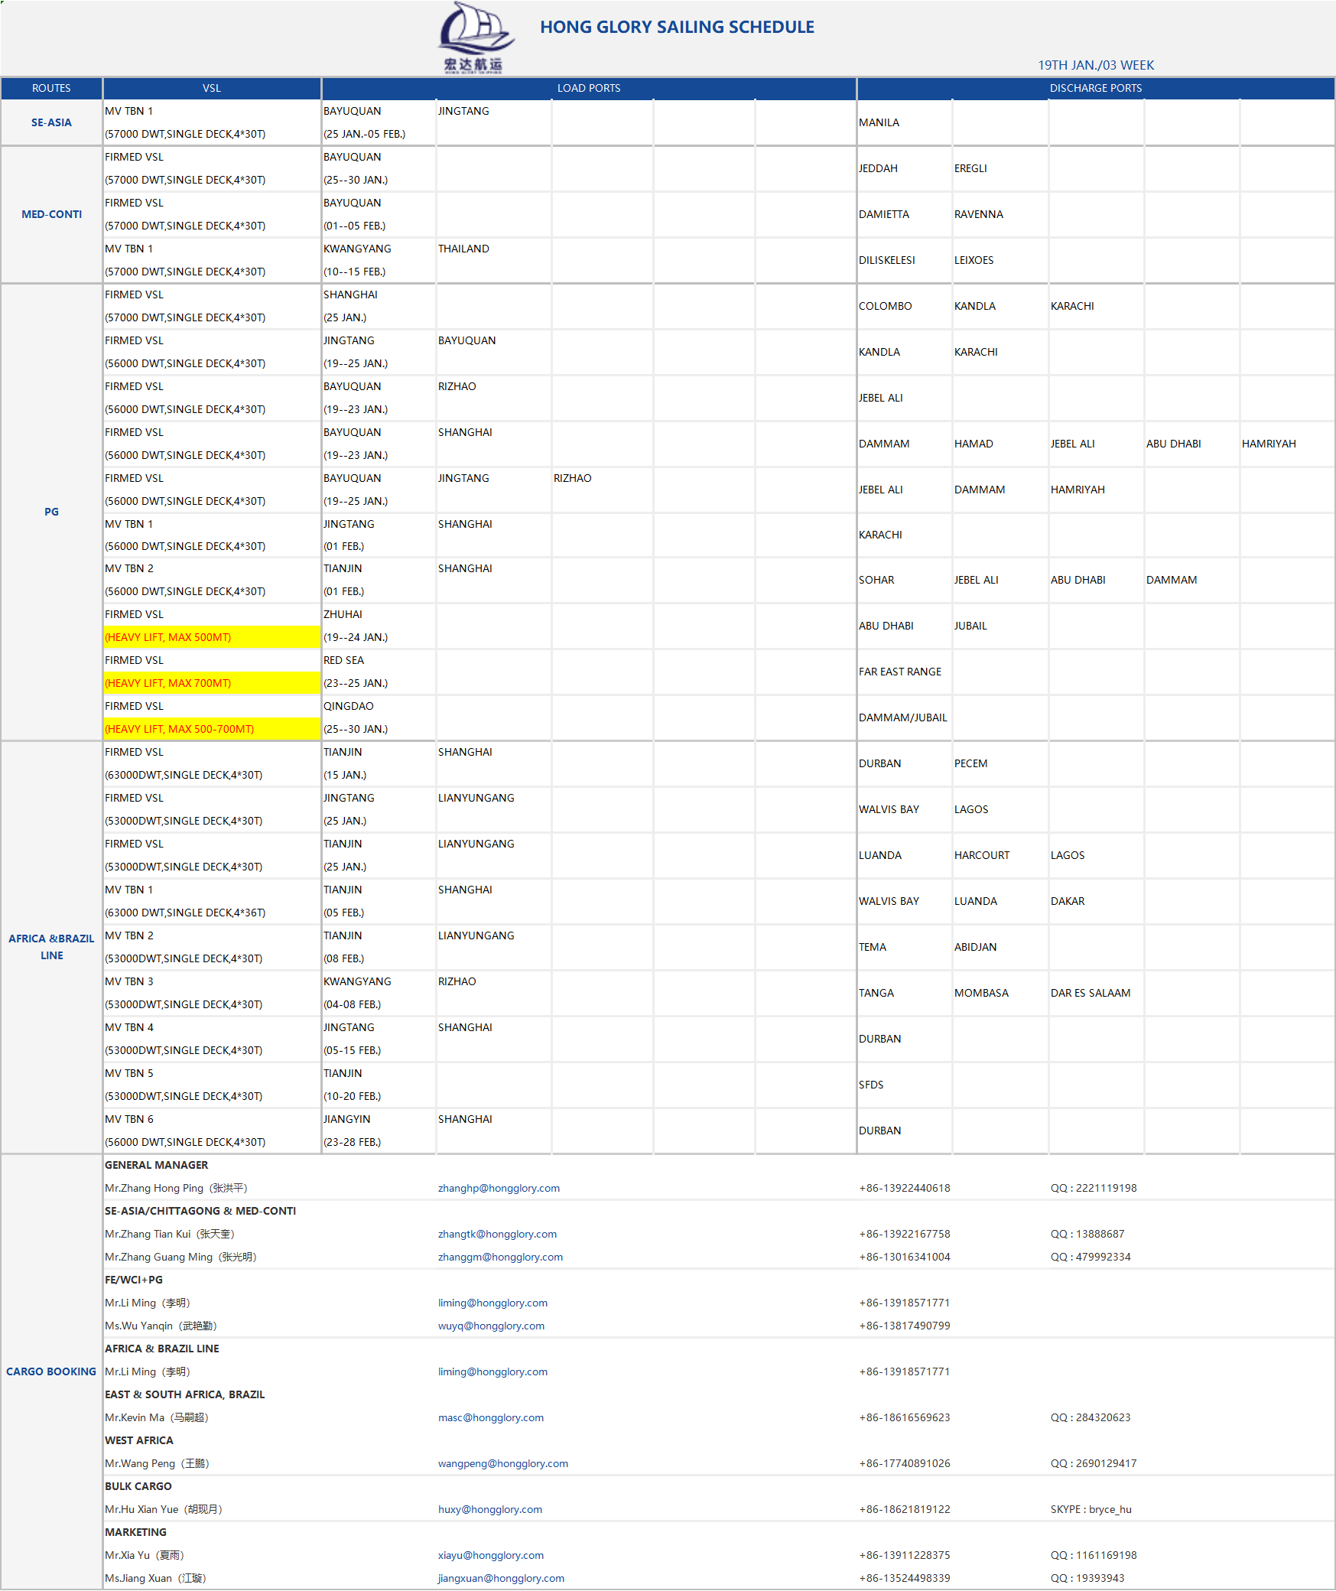Select the VSL column header

coord(212,88)
